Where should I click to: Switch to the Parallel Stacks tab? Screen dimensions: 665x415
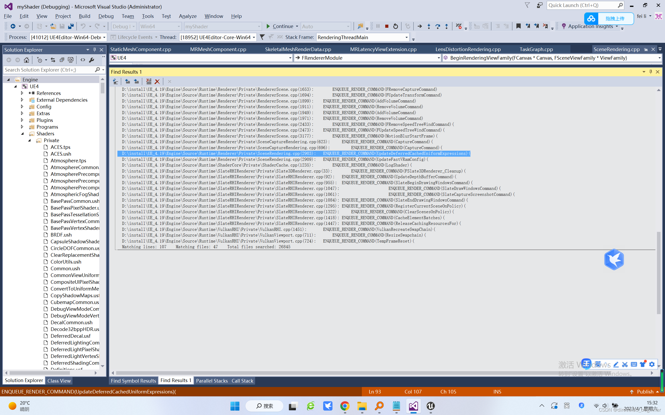coord(212,381)
